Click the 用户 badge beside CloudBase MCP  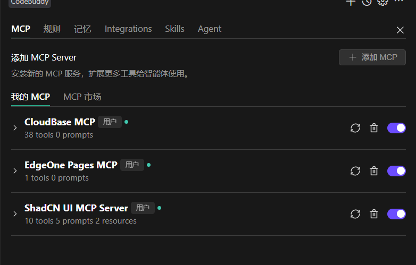coord(110,122)
